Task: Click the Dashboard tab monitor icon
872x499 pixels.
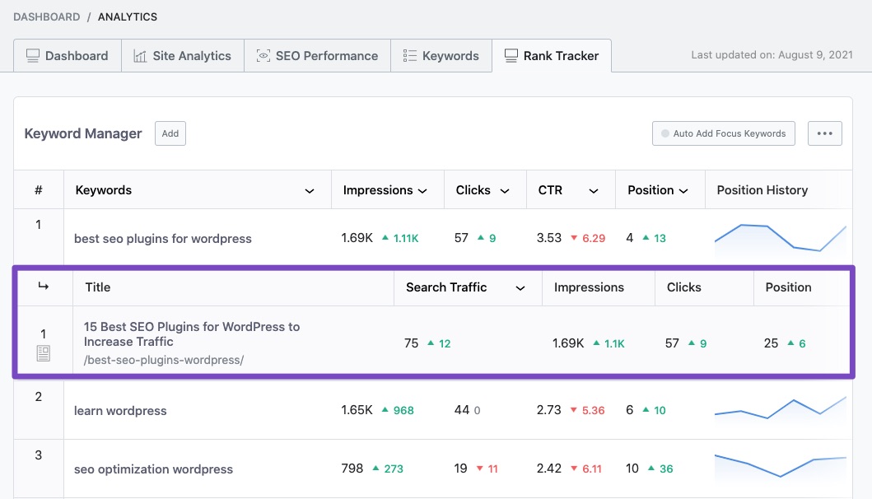Action: coord(33,56)
